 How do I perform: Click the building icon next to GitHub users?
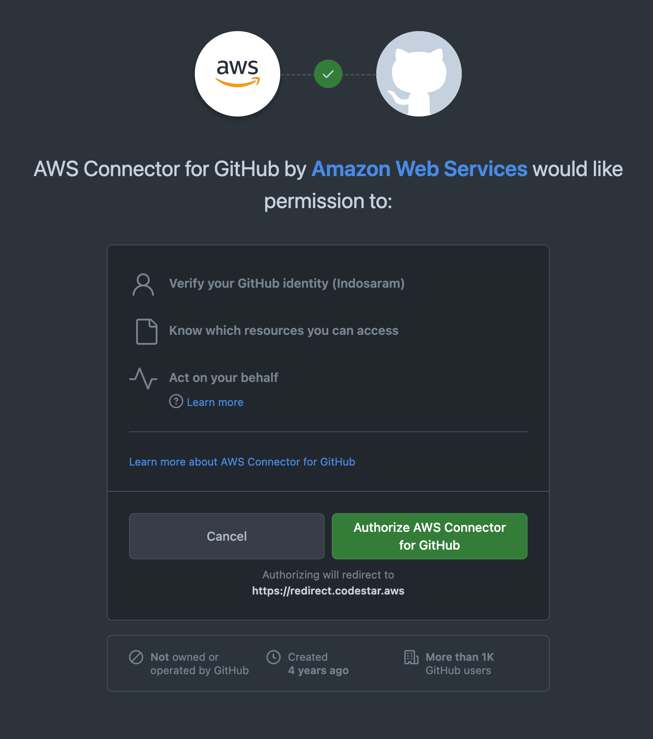(x=411, y=657)
